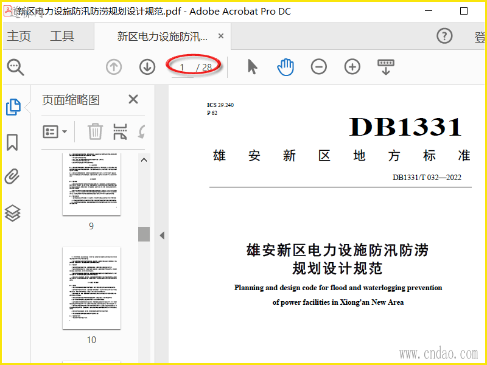Rotate page counterclockwise icon
This screenshot has width=487, height=365.
tap(142, 131)
